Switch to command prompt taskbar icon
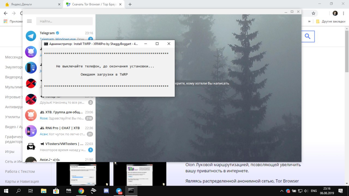This screenshot has height=196, width=349. pos(131,191)
